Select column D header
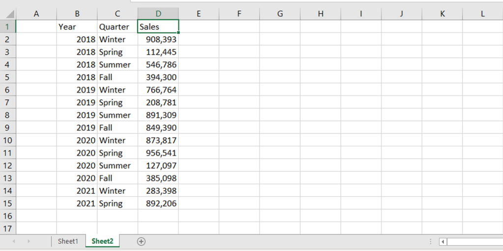Screen dimensions: 503x251 point(158,14)
